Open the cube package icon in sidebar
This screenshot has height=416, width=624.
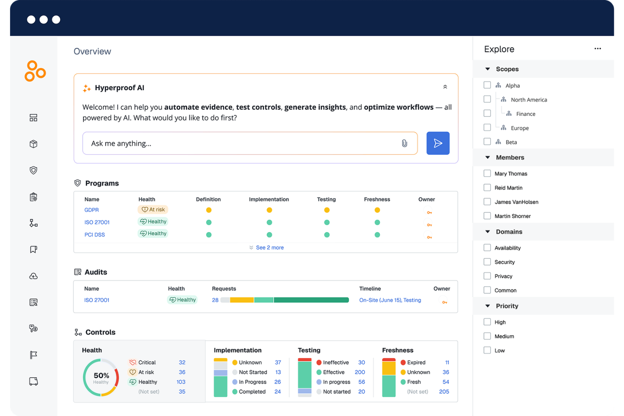tap(33, 144)
